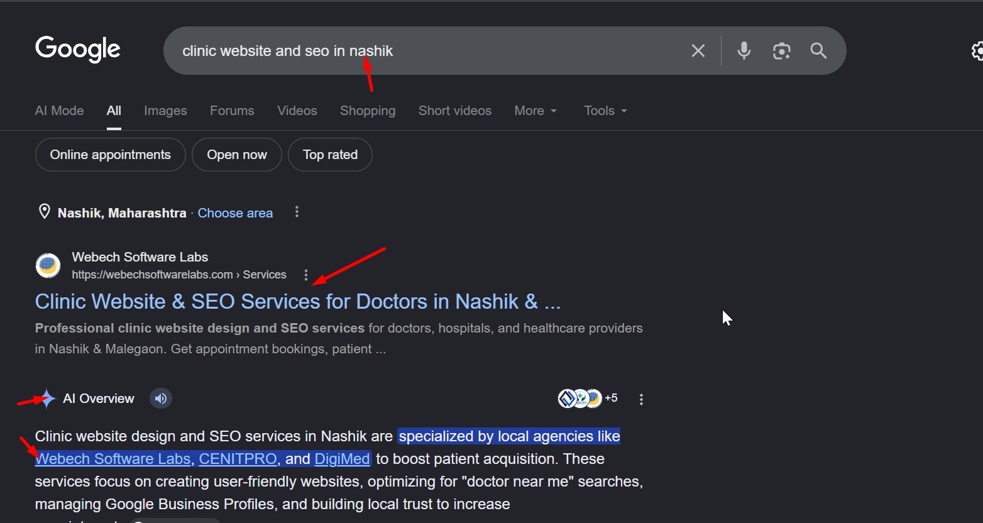This screenshot has width=983, height=523.
Task: Click the location pin icon beside Nashik, Maharashtra
Action: (x=44, y=212)
